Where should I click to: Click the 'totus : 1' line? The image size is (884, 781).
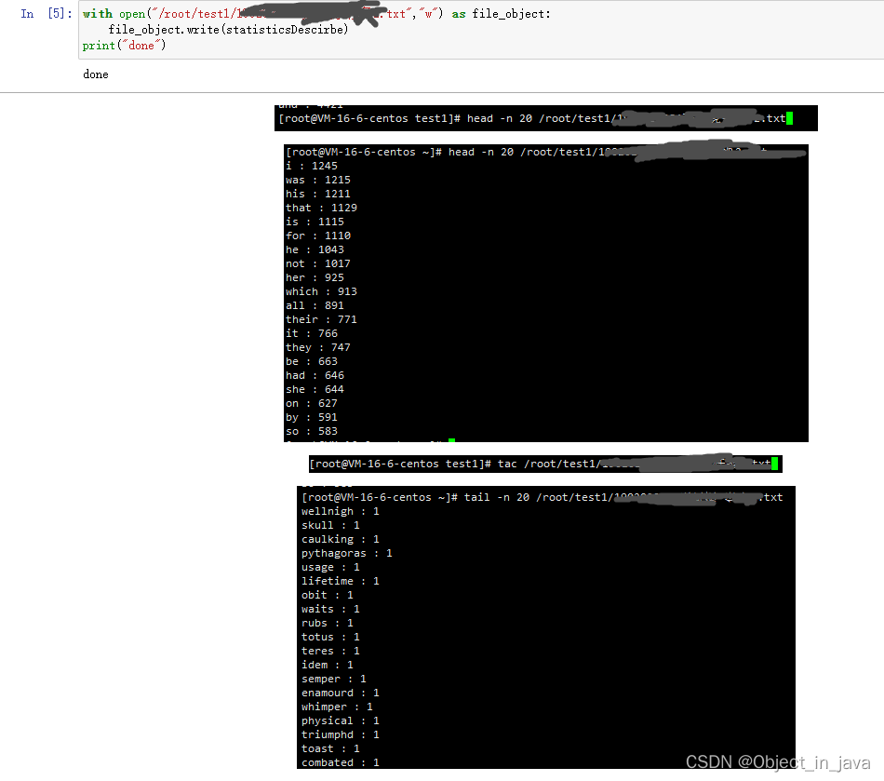(x=330, y=637)
